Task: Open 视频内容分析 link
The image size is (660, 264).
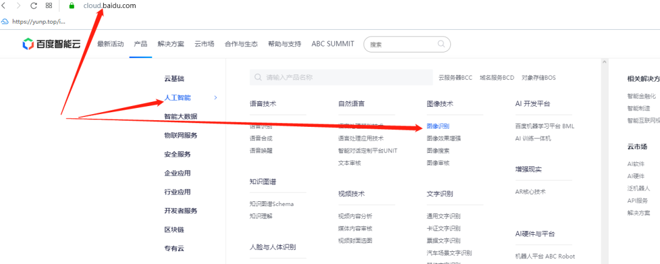Action: tap(355, 216)
